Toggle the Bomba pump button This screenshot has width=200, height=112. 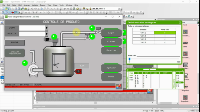[111, 77]
